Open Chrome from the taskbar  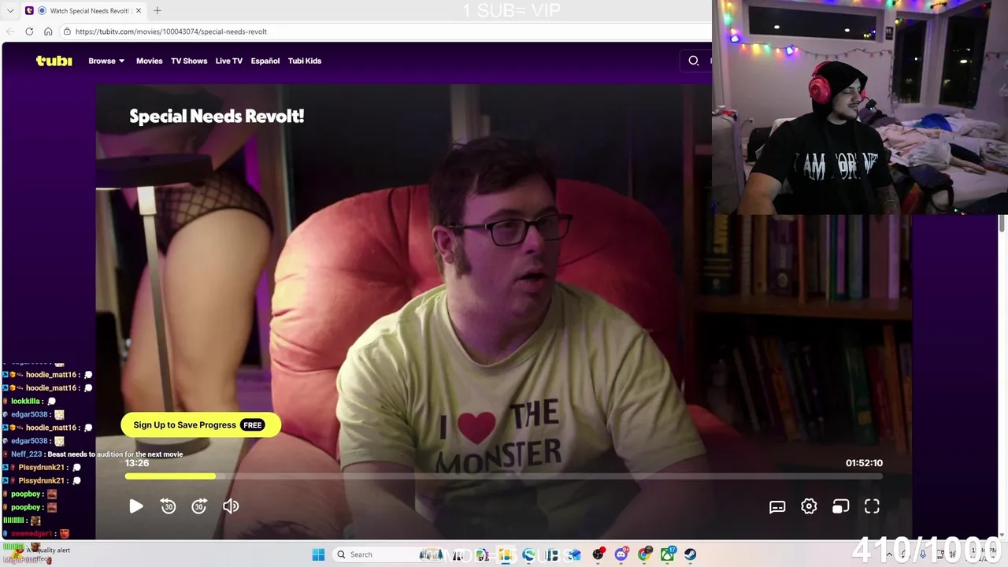645,554
